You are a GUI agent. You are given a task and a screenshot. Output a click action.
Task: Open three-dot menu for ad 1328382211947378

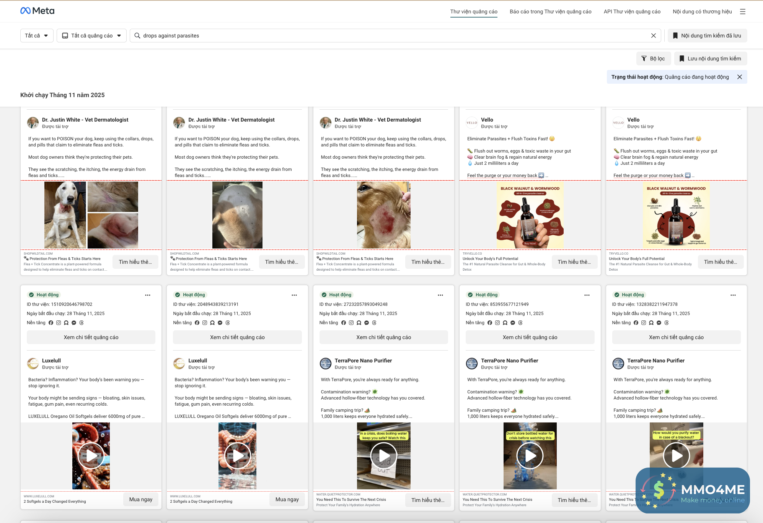pos(733,295)
